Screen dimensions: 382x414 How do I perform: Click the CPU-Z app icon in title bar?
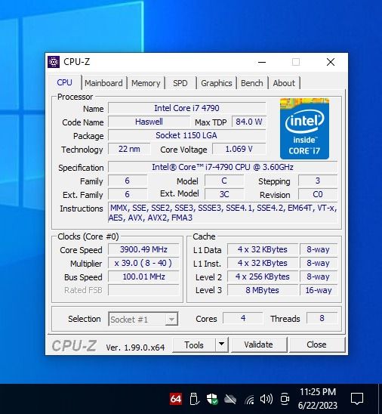click(x=54, y=62)
